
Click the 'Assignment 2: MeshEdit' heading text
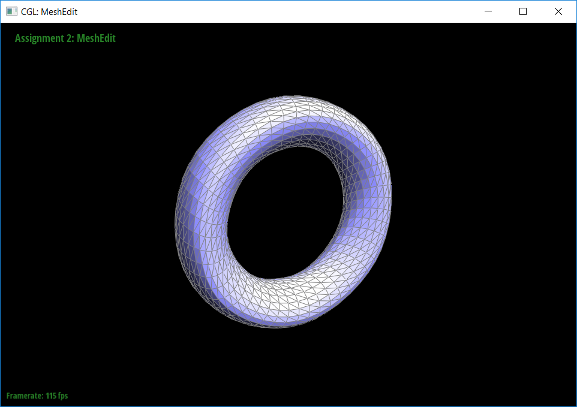(x=65, y=38)
